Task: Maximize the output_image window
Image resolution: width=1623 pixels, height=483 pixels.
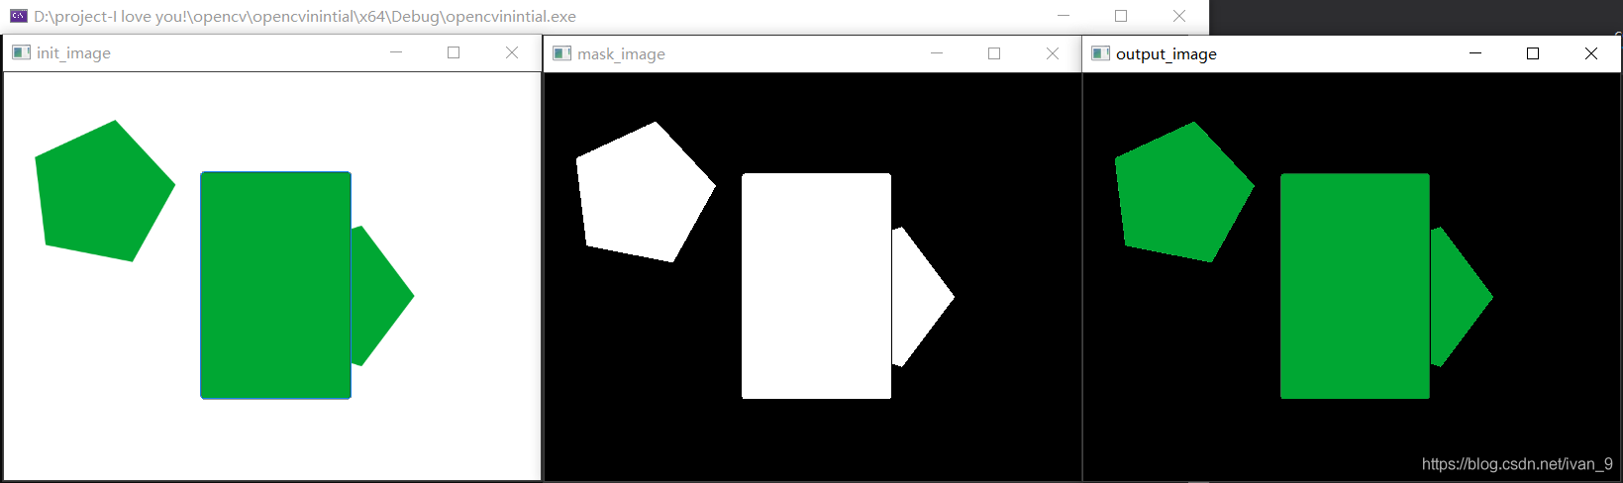Action: coord(1533,53)
